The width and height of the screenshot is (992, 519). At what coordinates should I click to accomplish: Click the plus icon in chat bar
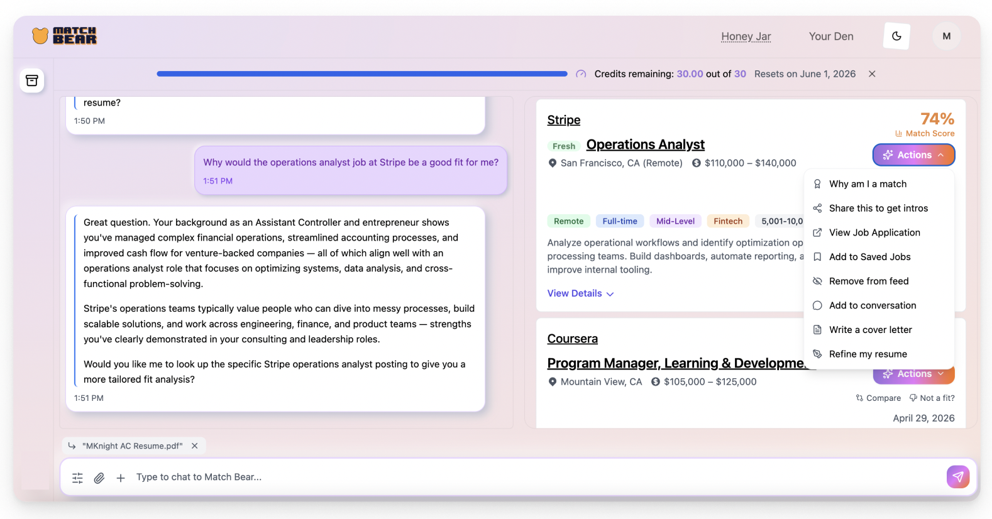[121, 478]
